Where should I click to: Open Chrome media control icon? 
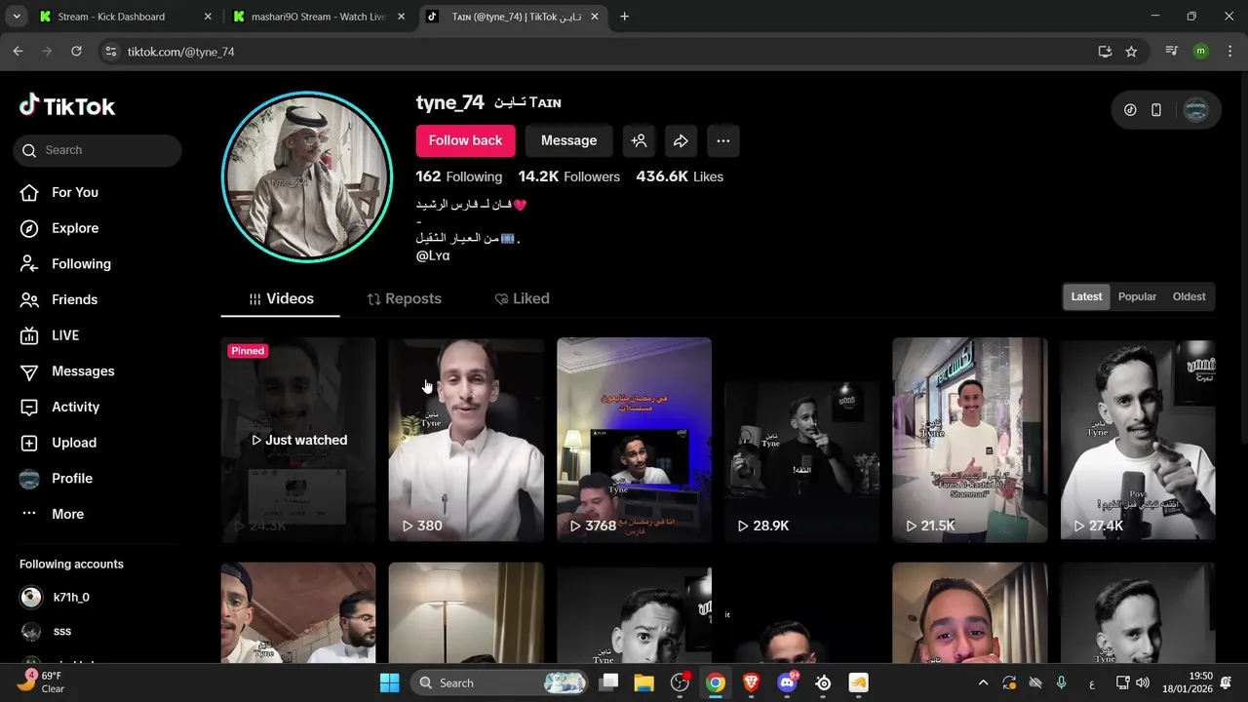(1172, 52)
